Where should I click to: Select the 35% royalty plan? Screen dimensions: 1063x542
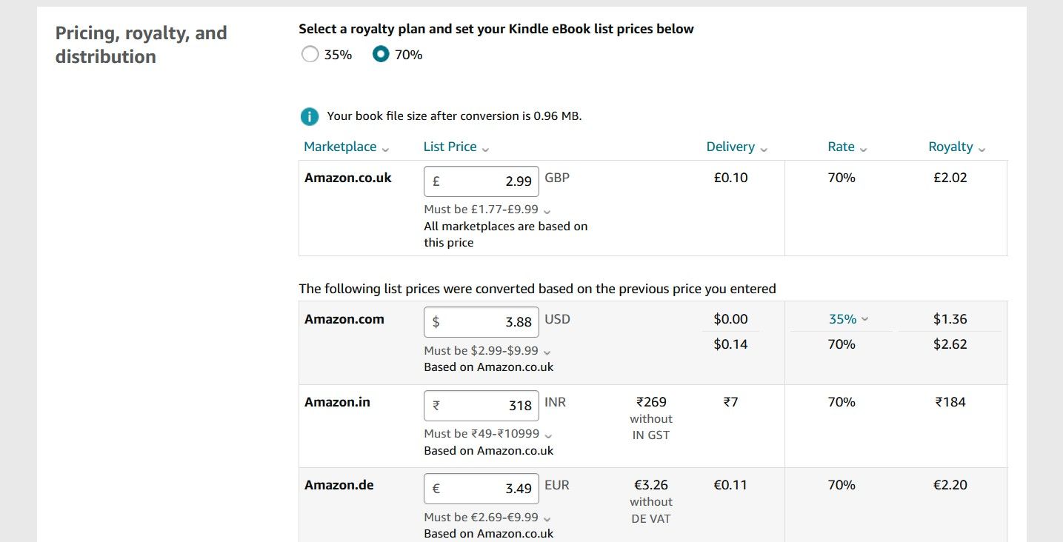310,53
